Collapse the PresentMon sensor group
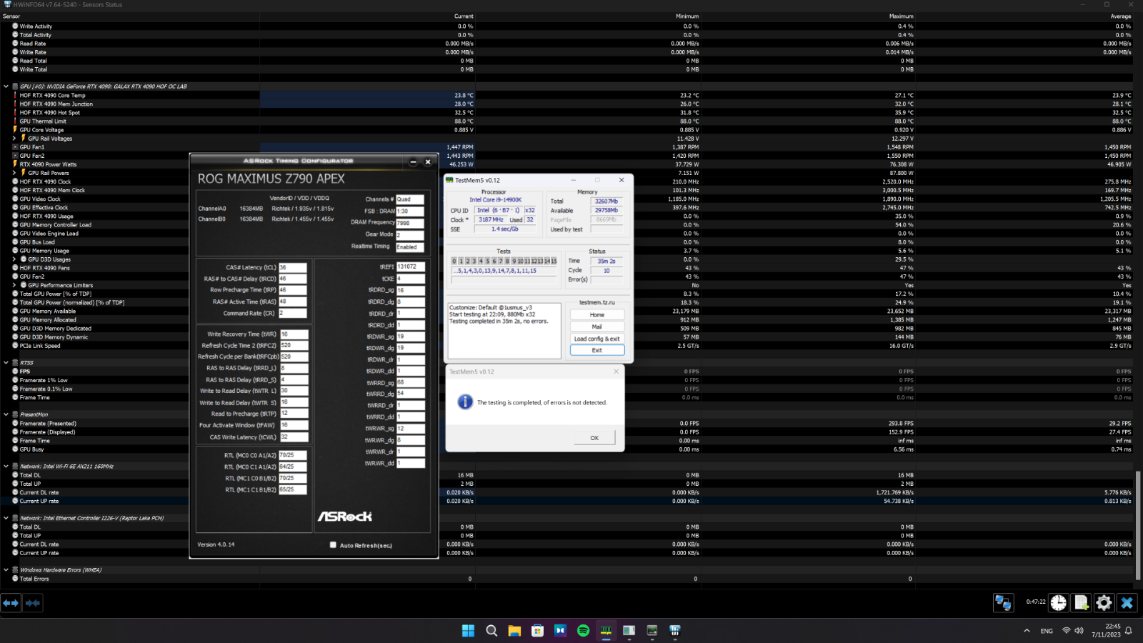 [x=6, y=414]
